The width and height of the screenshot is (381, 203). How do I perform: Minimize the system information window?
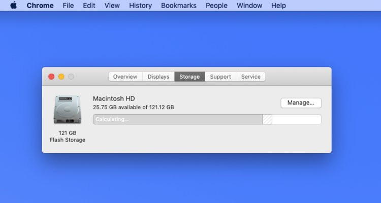pos(61,77)
